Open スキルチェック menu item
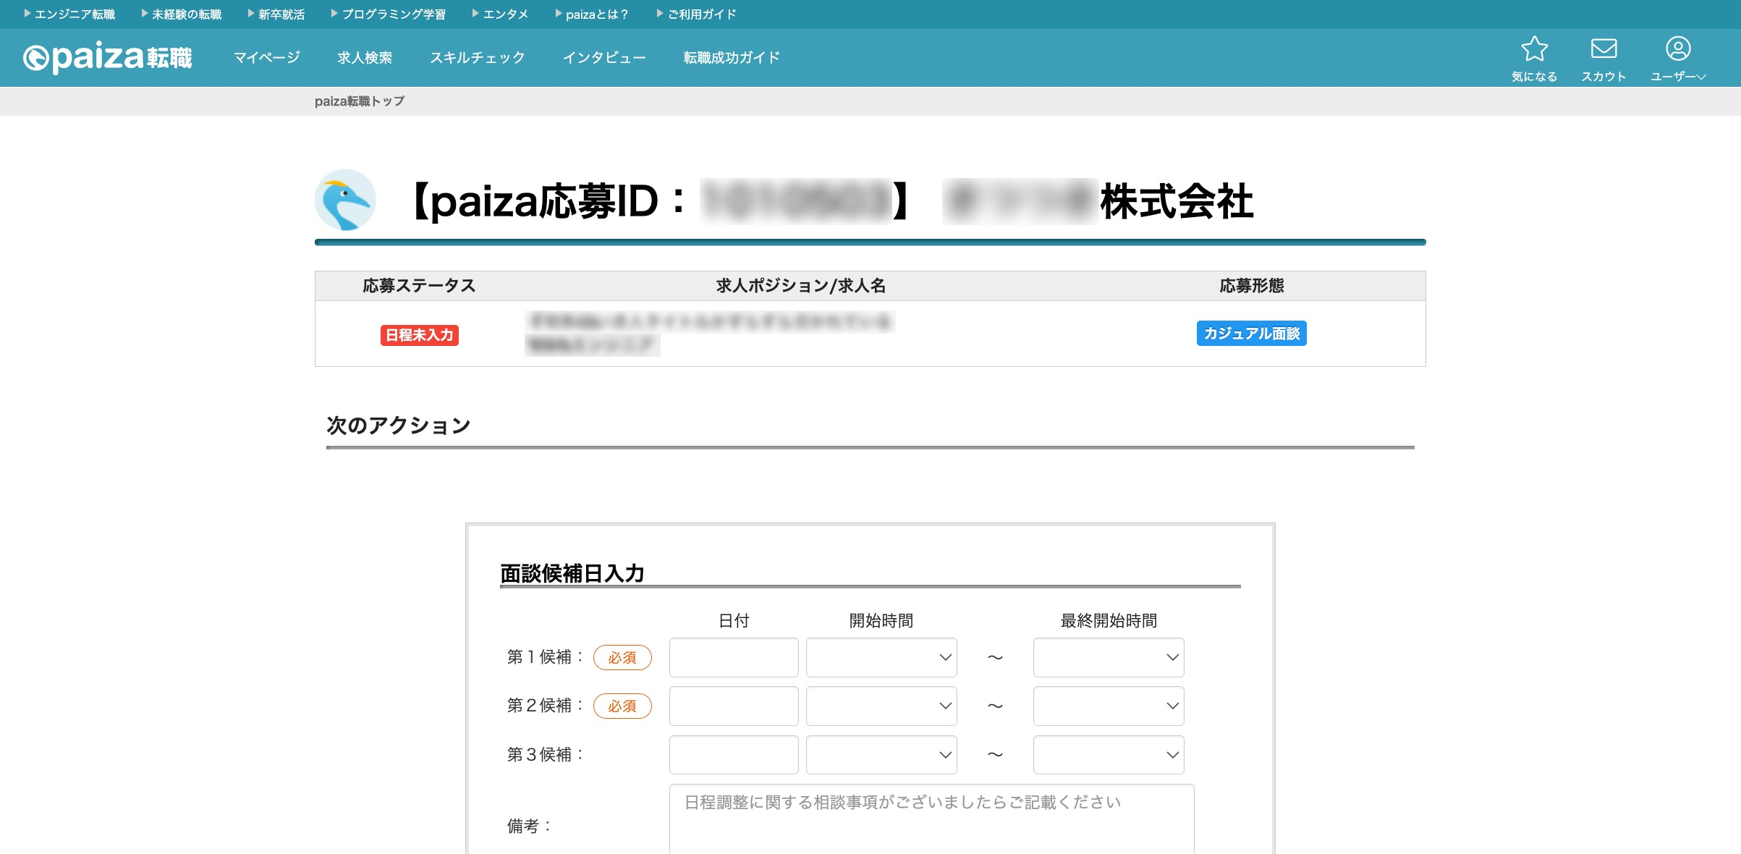Image resolution: width=1741 pixels, height=854 pixels. coord(478,57)
